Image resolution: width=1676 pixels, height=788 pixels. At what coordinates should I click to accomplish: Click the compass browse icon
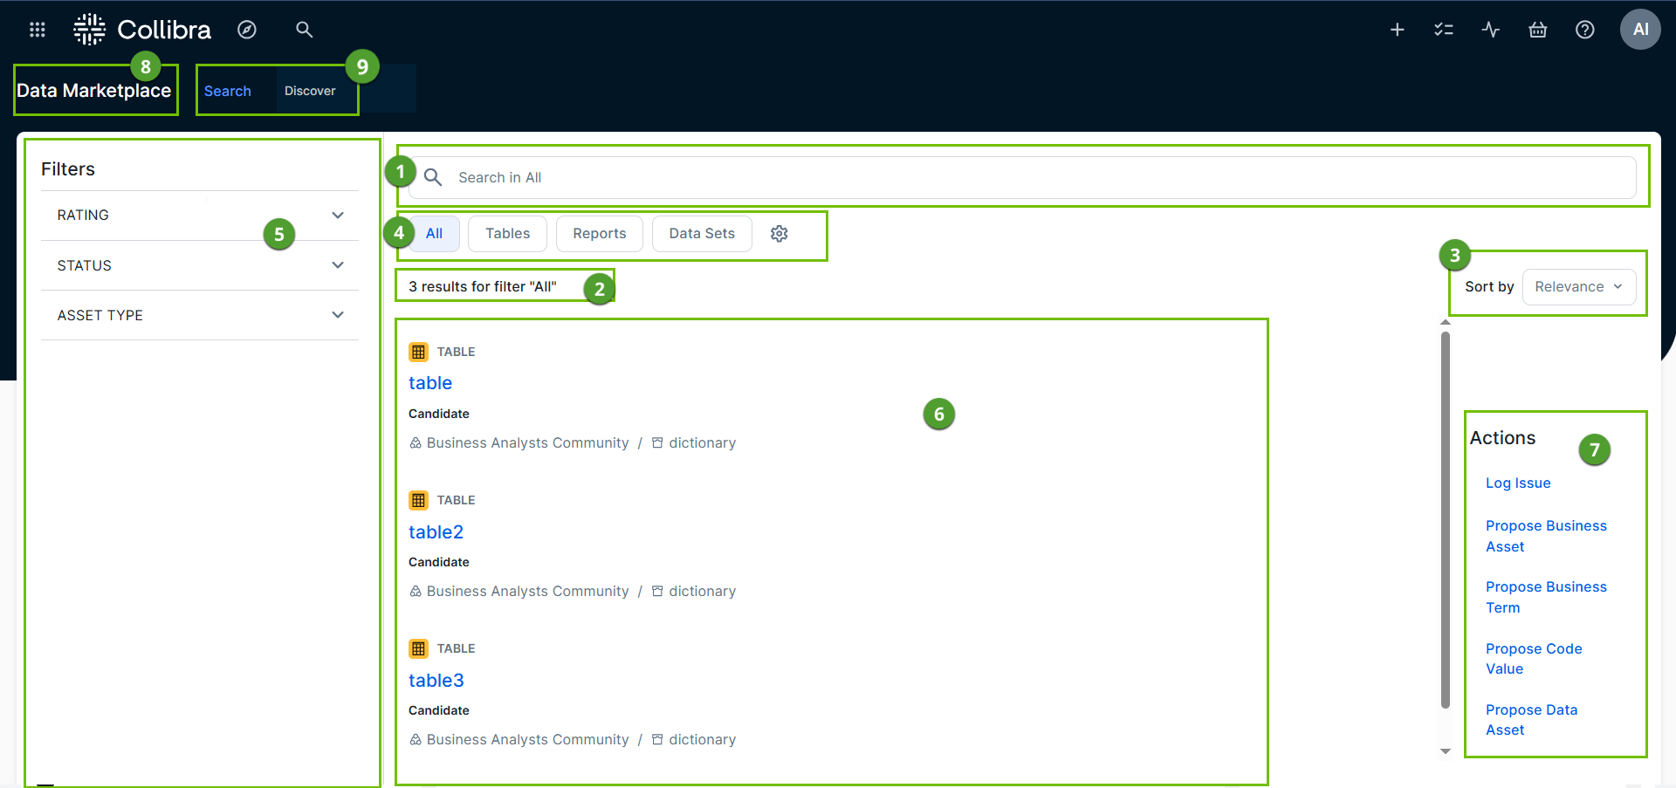point(247,30)
